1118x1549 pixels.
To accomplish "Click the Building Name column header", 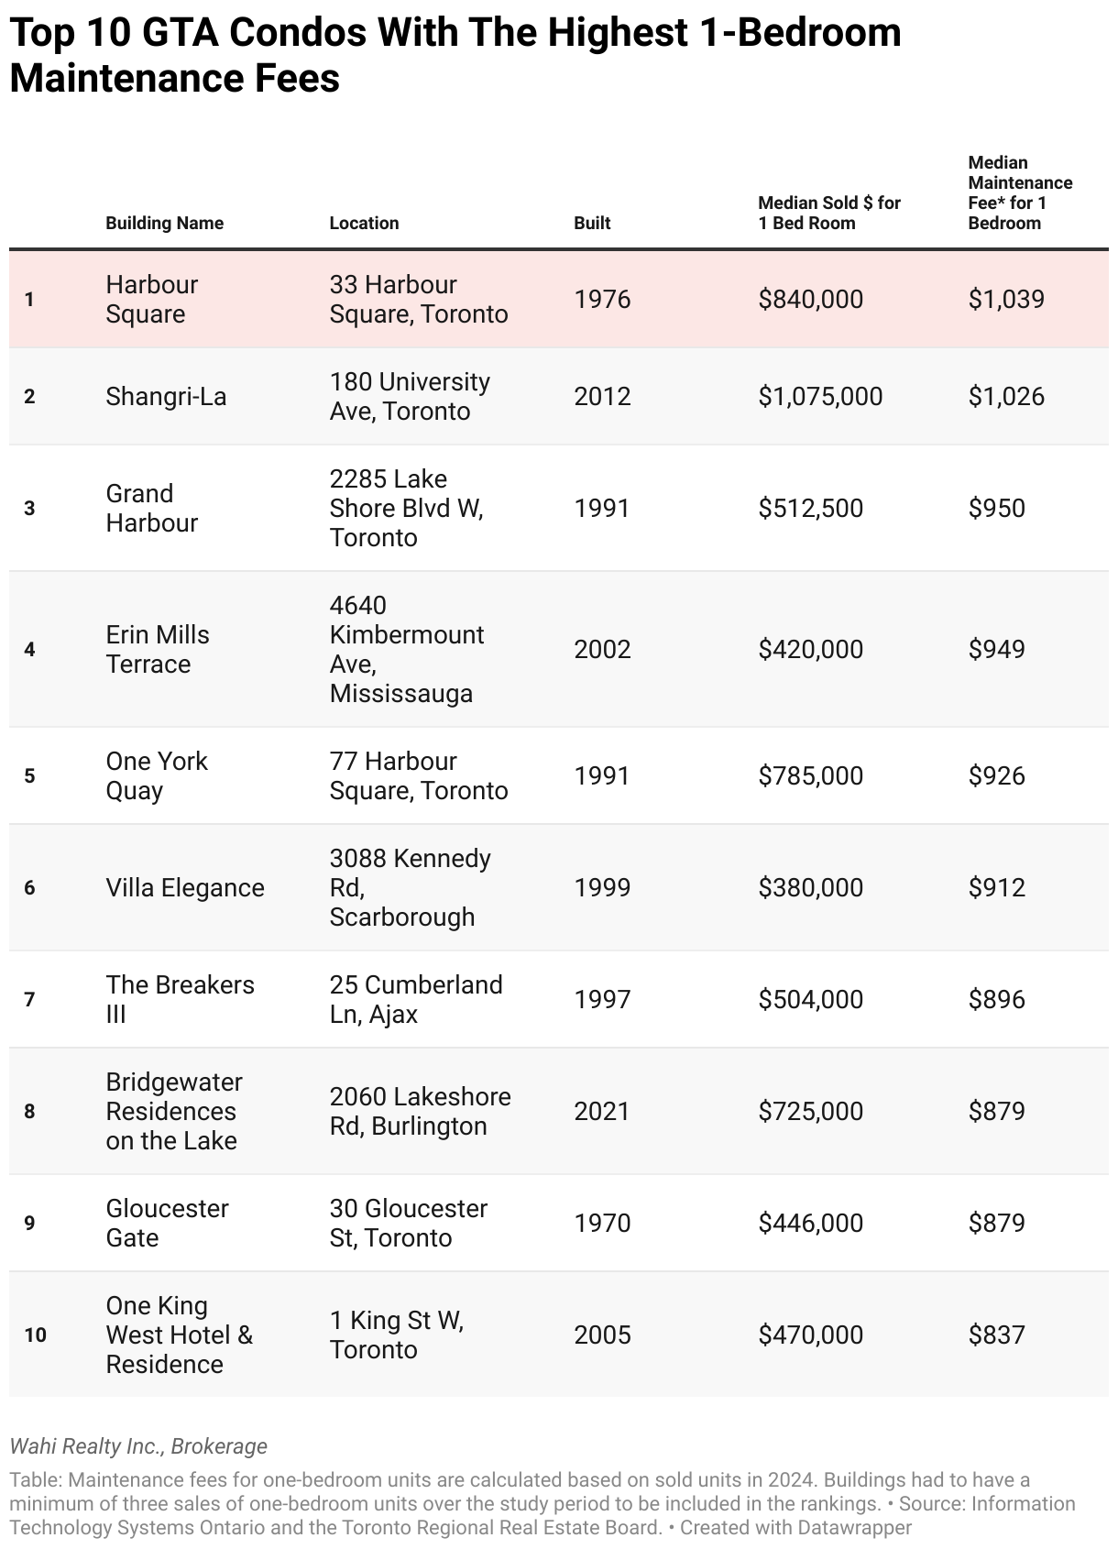I will click(164, 223).
